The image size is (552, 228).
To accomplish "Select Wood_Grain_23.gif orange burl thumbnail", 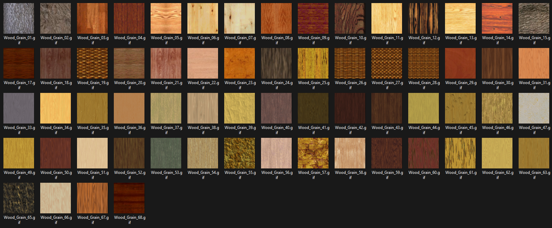I will tap(240, 63).
